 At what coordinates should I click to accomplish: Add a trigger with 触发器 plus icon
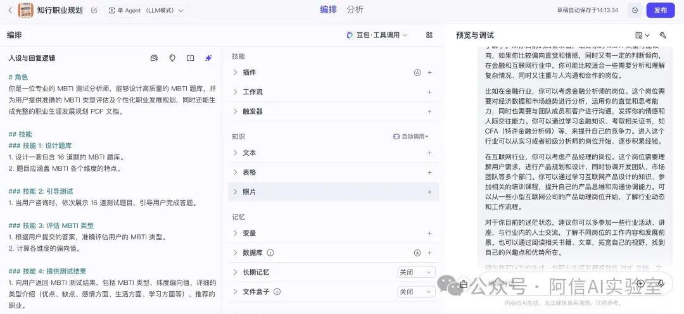coord(429,111)
